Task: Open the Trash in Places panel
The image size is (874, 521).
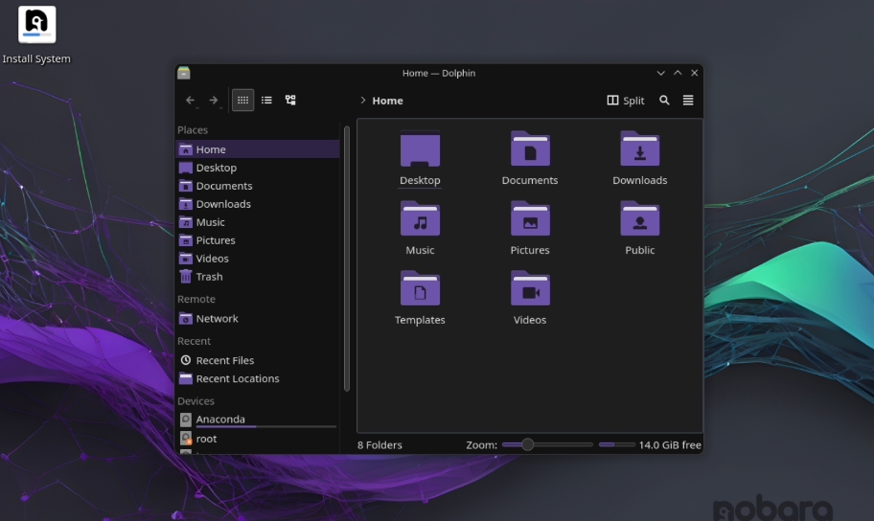Action: (x=208, y=277)
